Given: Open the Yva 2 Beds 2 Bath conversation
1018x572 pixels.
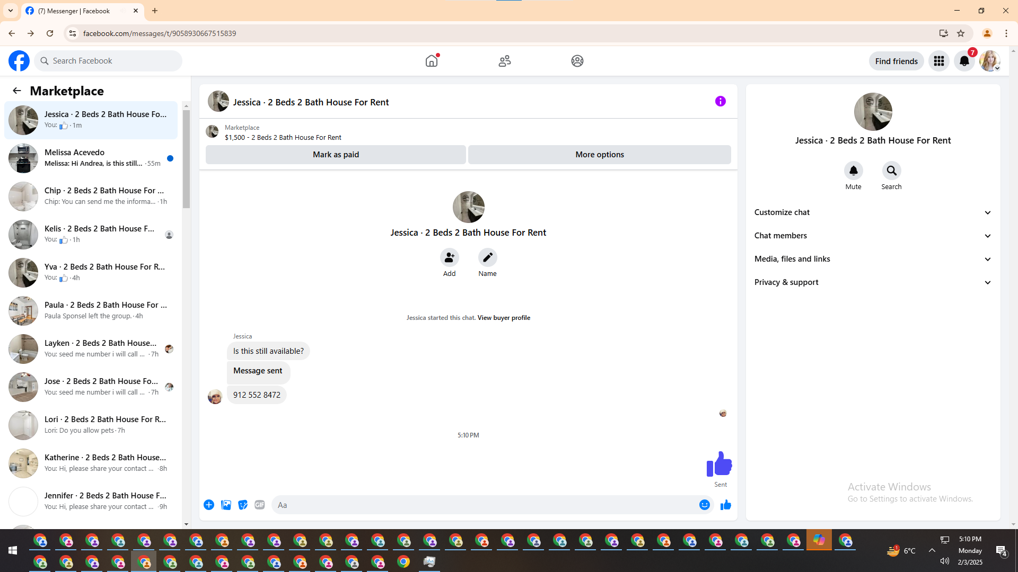Looking at the screenshot, I should coord(91,272).
